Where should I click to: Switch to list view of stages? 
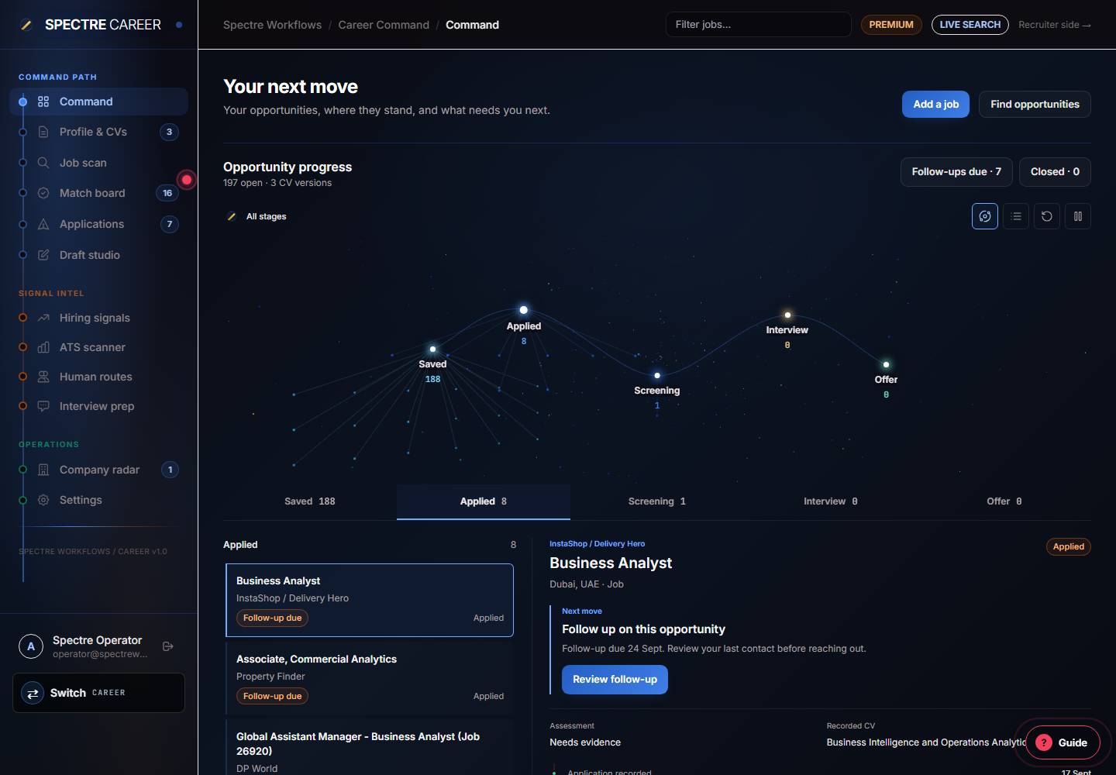(x=1016, y=216)
